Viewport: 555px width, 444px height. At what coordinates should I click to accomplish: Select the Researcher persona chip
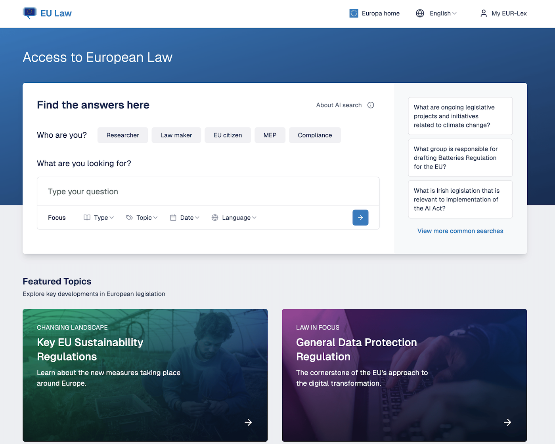click(x=122, y=135)
